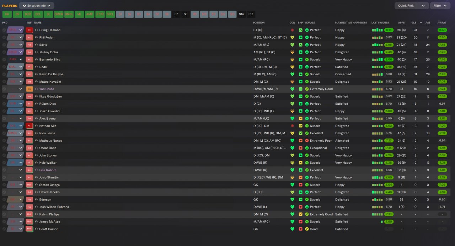The image size is (455, 246).
Task: Click Phil Foden's Int status badge
Action: [x=30, y=37]
